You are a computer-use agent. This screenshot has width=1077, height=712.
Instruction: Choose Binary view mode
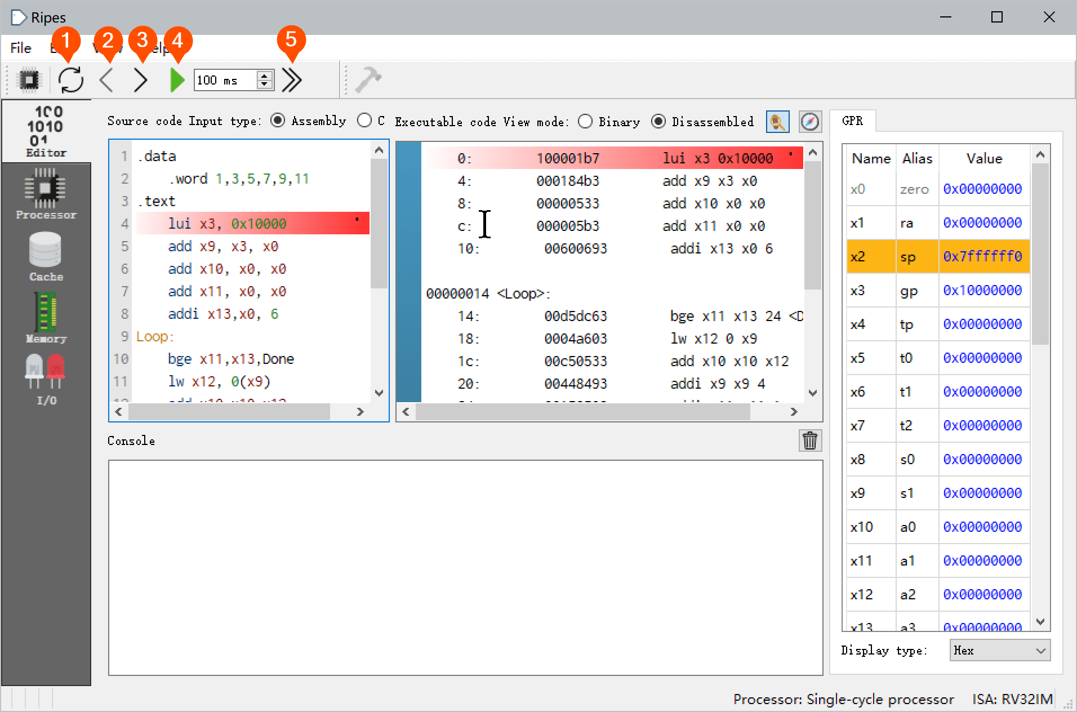[x=609, y=122]
